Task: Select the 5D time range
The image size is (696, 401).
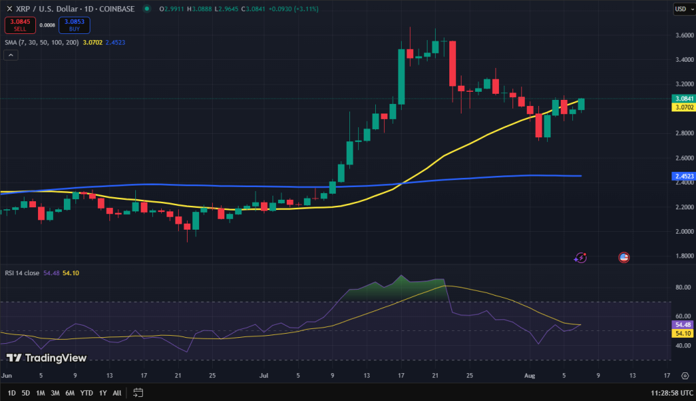Action: pos(26,393)
